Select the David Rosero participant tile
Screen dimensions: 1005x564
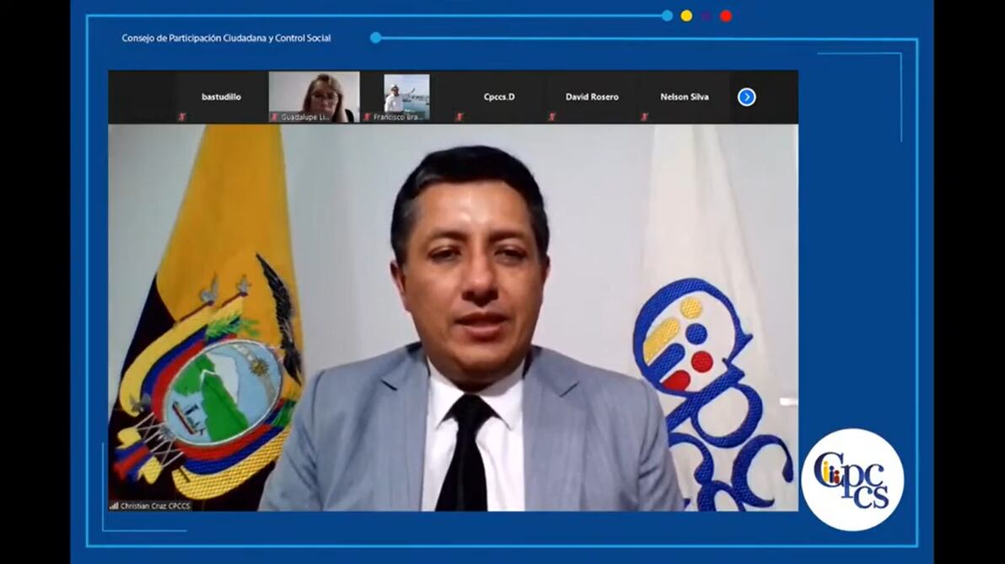[592, 97]
